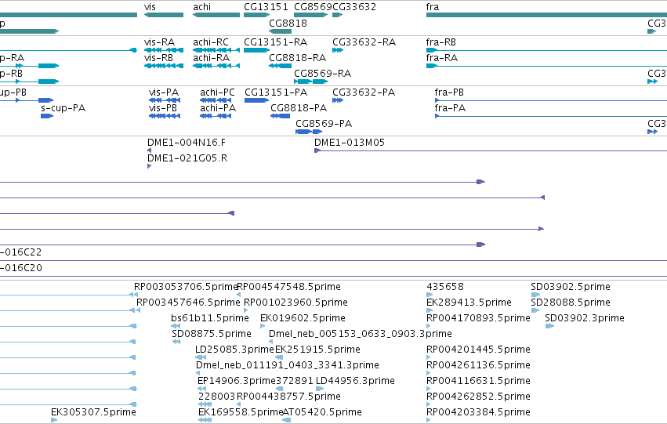Select the LD25085.3prime EST
This screenshot has height=424, width=667.
200,357
